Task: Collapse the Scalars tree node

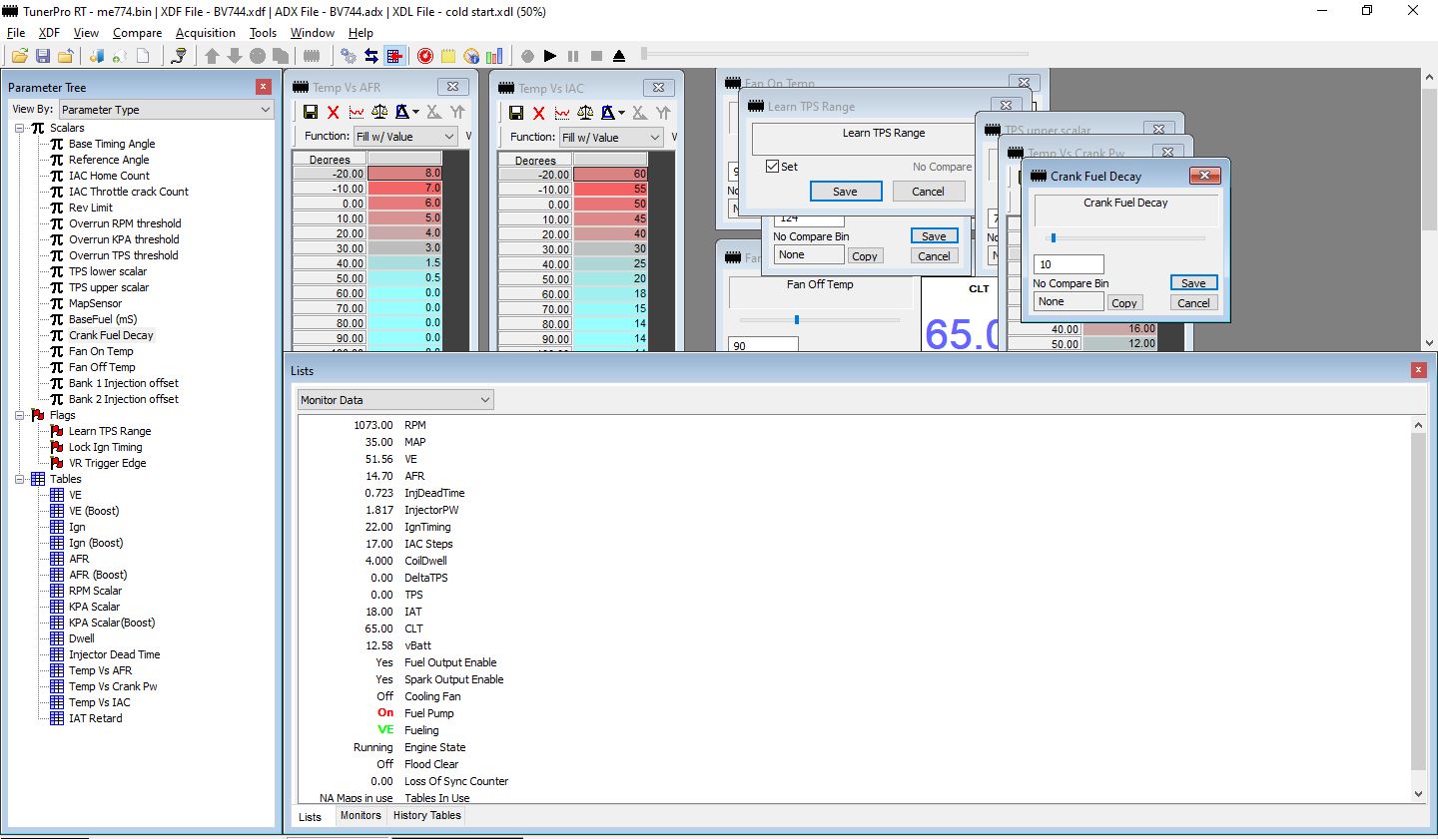Action: coord(20,128)
